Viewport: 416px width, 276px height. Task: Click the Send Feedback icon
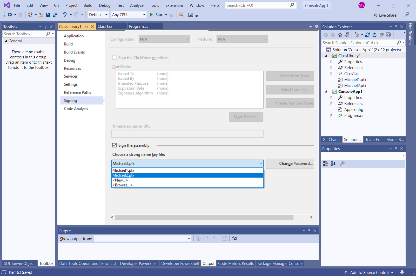407,15
